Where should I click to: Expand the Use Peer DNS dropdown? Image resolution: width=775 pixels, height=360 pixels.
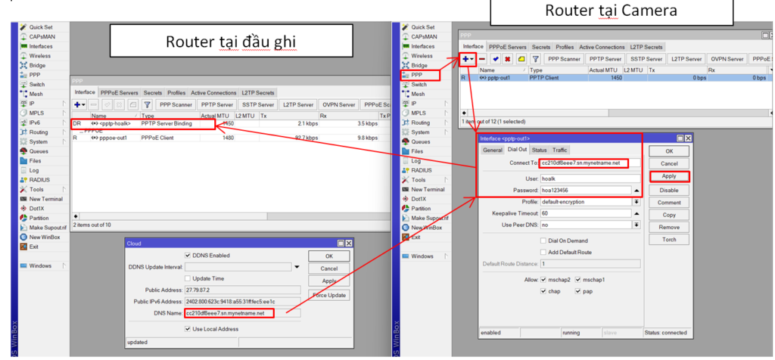[x=636, y=225]
